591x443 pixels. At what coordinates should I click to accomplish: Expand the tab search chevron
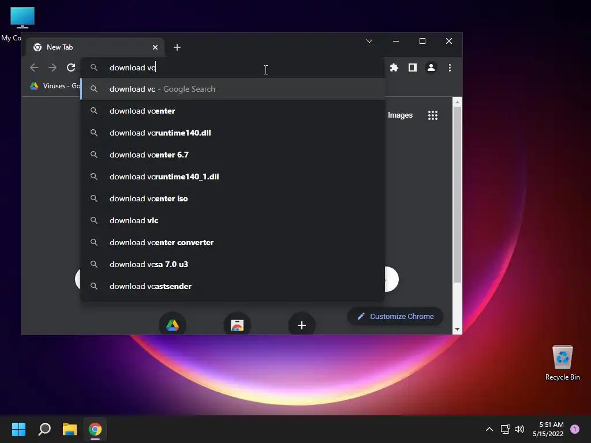[x=369, y=41]
